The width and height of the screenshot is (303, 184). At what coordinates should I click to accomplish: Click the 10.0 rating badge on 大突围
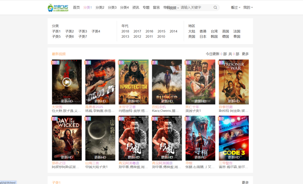tap(55, 62)
